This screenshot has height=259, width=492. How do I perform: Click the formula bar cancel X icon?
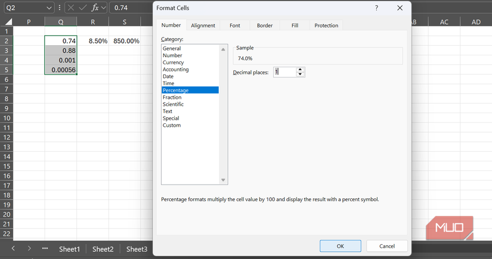[x=71, y=8]
